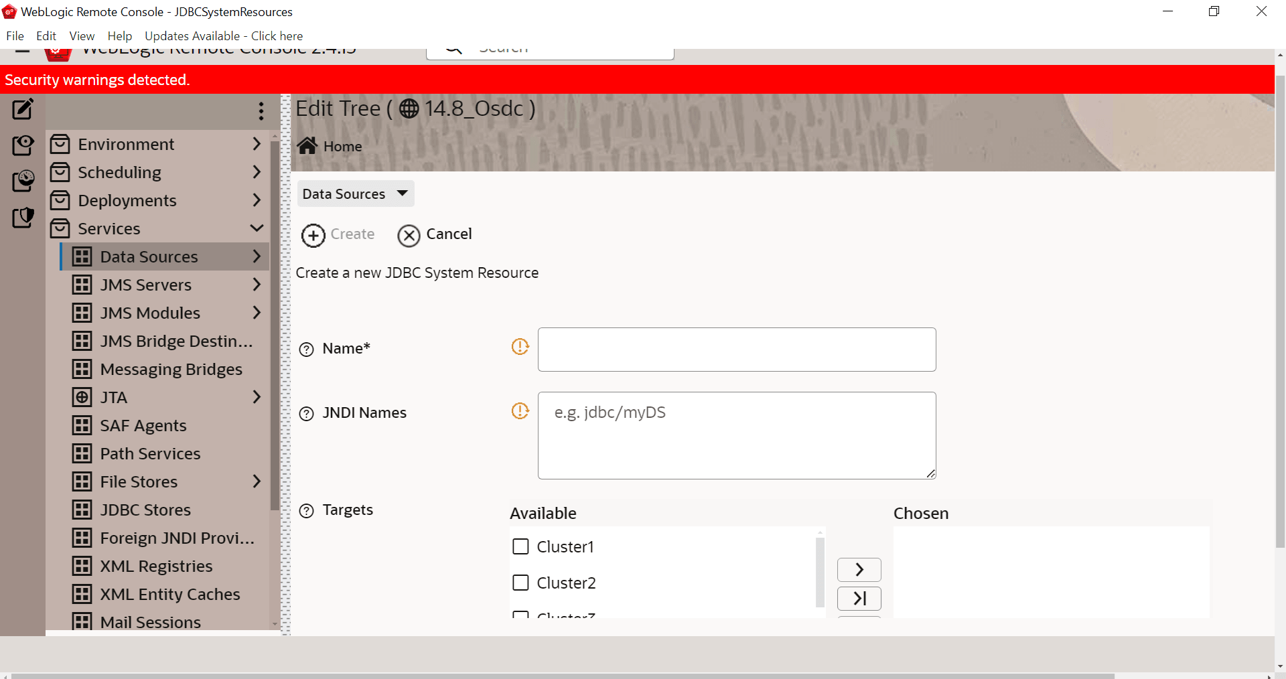Click the File Stores grid icon
Screen dimensions: 1286x679
82,481
